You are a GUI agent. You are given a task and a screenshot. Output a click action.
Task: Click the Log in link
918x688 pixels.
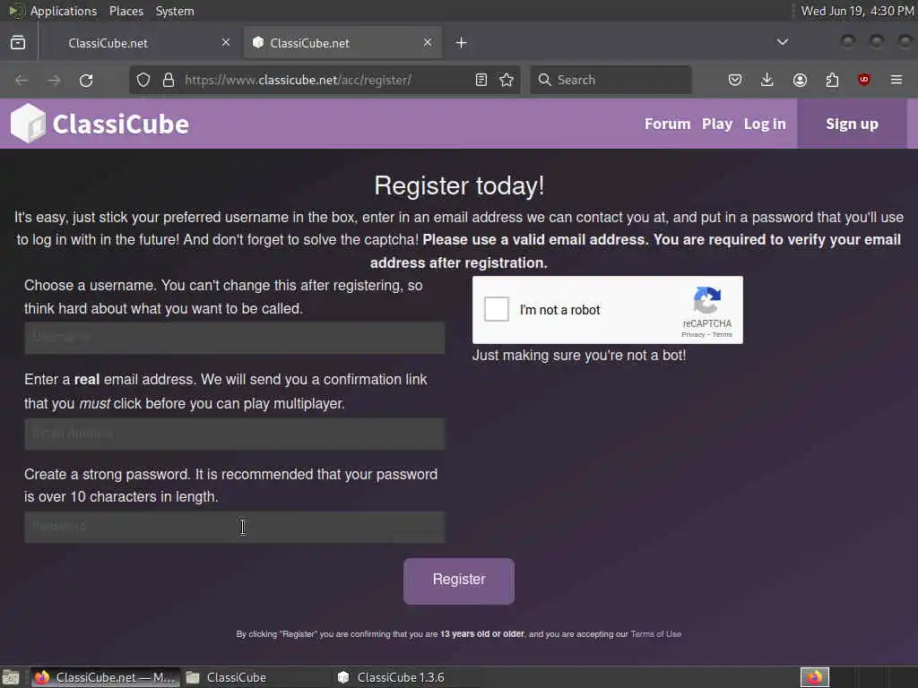click(x=765, y=124)
